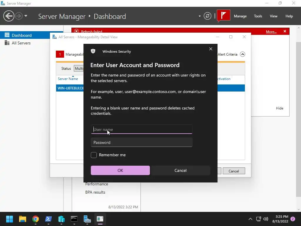This screenshot has height=226, width=301.
Task: Click the Password input field
Action: point(141,142)
